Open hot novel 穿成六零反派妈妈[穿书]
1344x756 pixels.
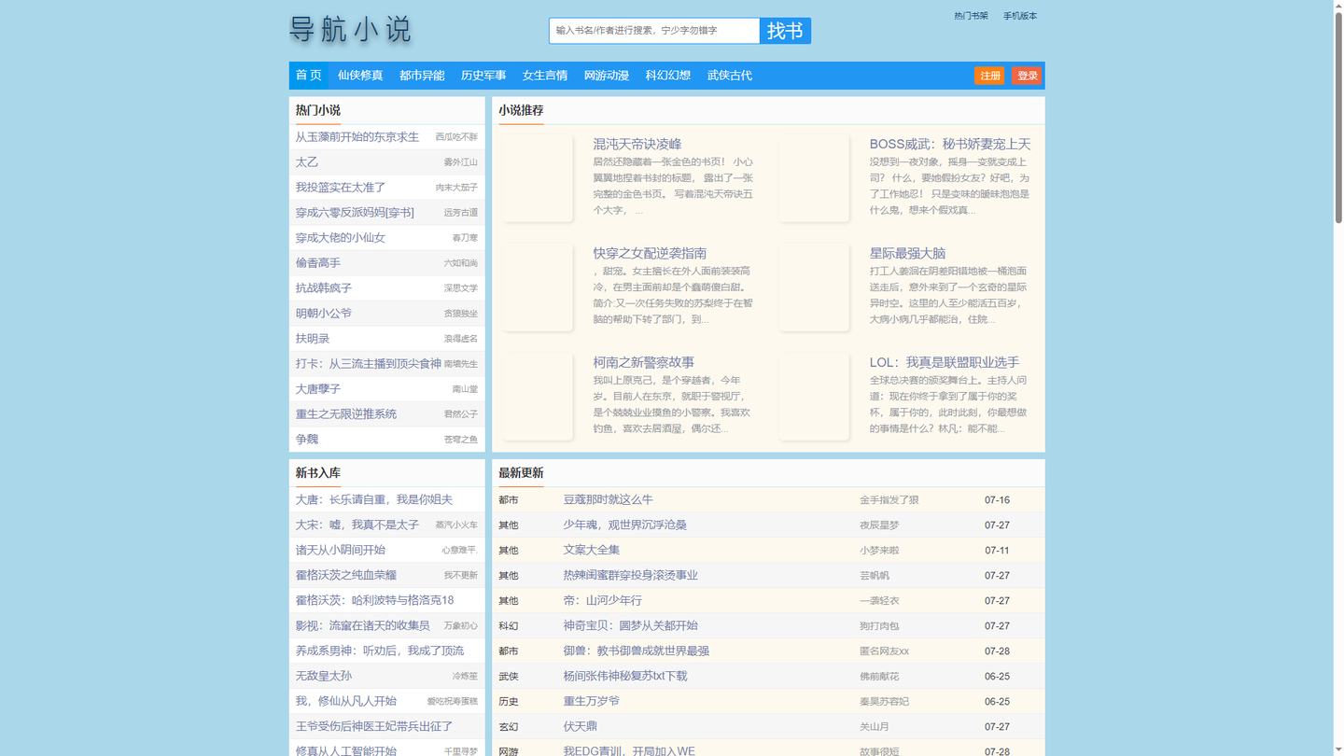pos(355,213)
